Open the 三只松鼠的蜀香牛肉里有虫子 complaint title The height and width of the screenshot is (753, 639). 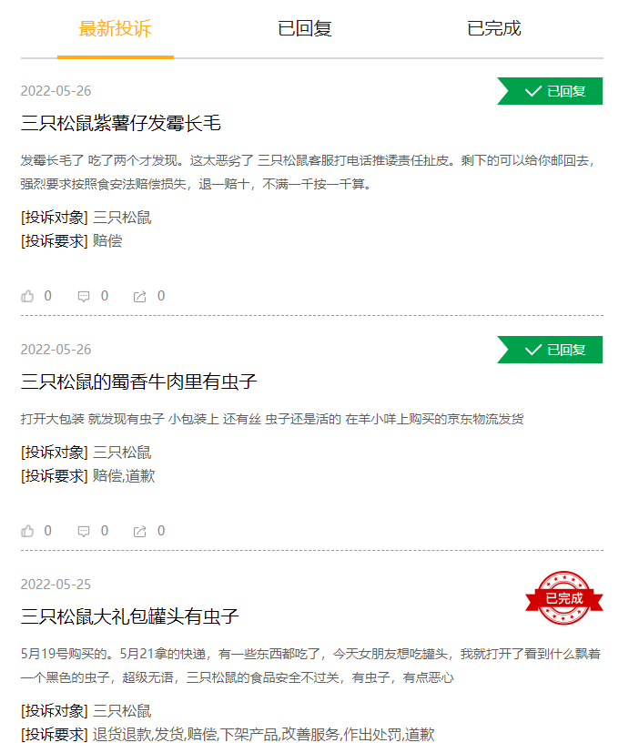click(x=138, y=382)
